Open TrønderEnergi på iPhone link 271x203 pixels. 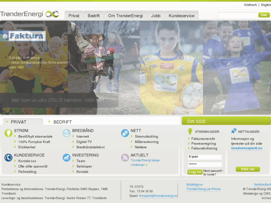(204, 189)
